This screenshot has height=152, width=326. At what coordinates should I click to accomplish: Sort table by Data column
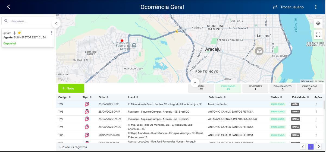coord(104,97)
